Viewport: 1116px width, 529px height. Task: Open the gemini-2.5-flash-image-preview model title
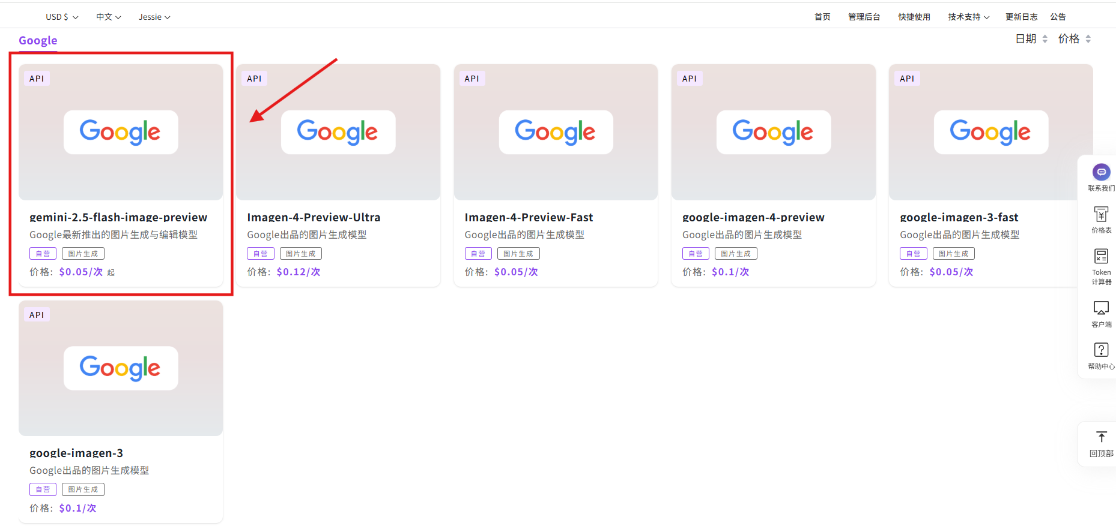click(118, 217)
